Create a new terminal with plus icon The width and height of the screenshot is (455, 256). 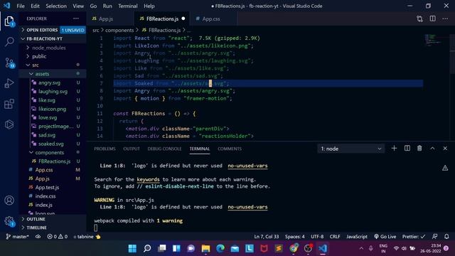tap(394, 149)
